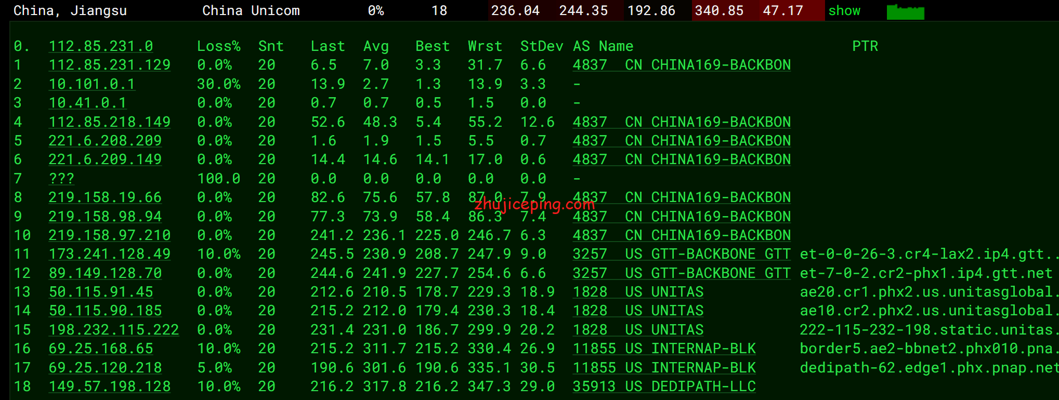This screenshot has height=400, width=1059.
Task: Open hop 18 IP 149.57.198.128
Action: pos(110,386)
